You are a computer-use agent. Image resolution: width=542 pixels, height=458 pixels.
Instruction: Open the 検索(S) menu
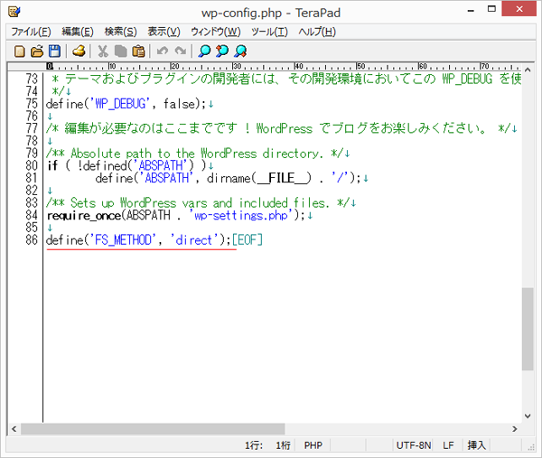tap(121, 32)
